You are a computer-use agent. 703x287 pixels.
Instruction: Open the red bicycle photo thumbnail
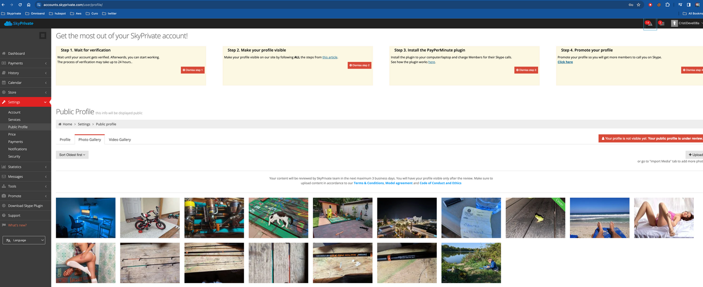point(150,218)
